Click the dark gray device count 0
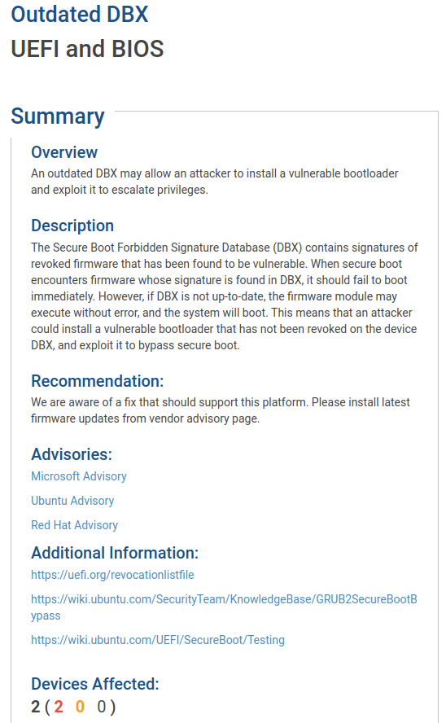This screenshot has height=723, width=446. (x=102, y=707)
